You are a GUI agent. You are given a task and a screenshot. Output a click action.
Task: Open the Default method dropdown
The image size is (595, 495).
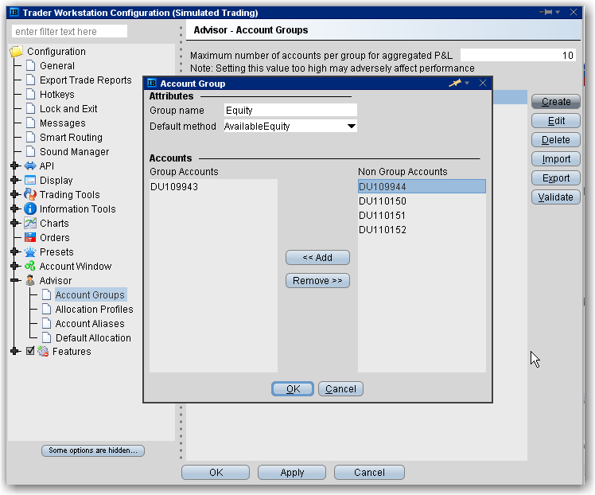click(351, 127)
